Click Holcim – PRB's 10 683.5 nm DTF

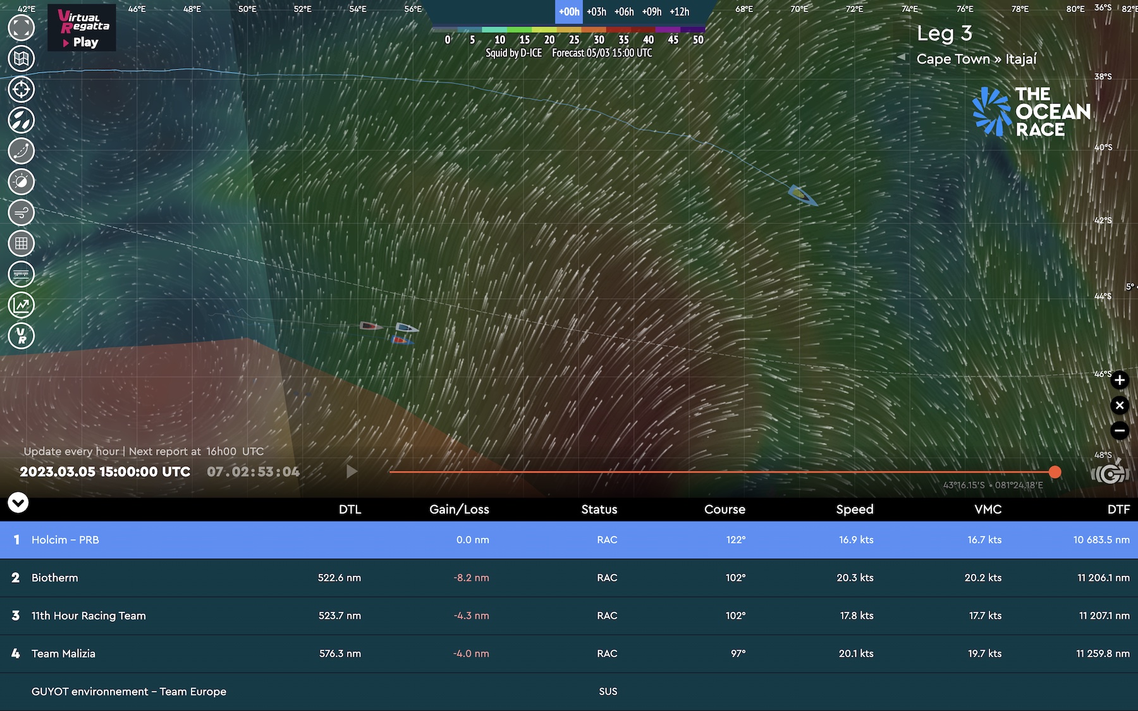[1101, 540]
